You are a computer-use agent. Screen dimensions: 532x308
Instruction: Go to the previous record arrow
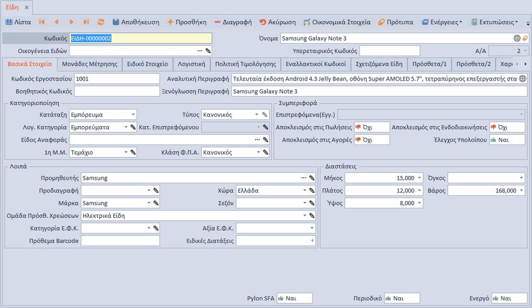(57, 22)
